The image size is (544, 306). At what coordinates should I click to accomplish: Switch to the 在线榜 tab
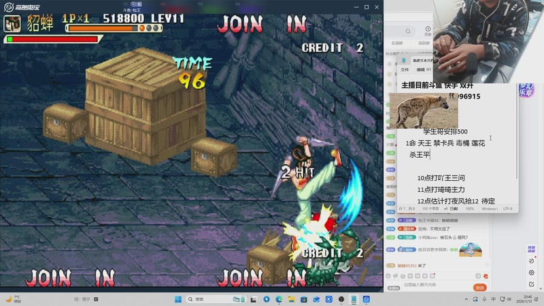(397, 44)
